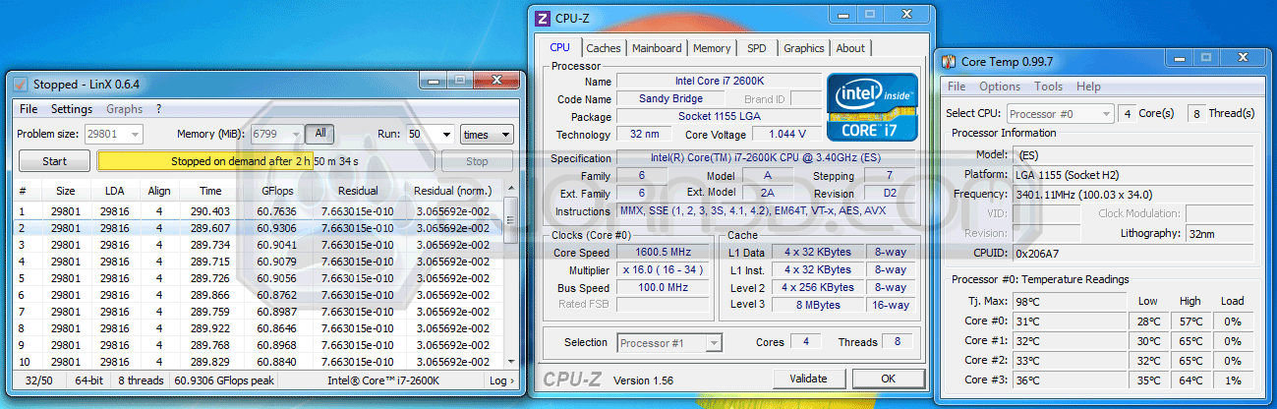
Task: Select LinX result row with time 289.866
Action: point(260,295)
